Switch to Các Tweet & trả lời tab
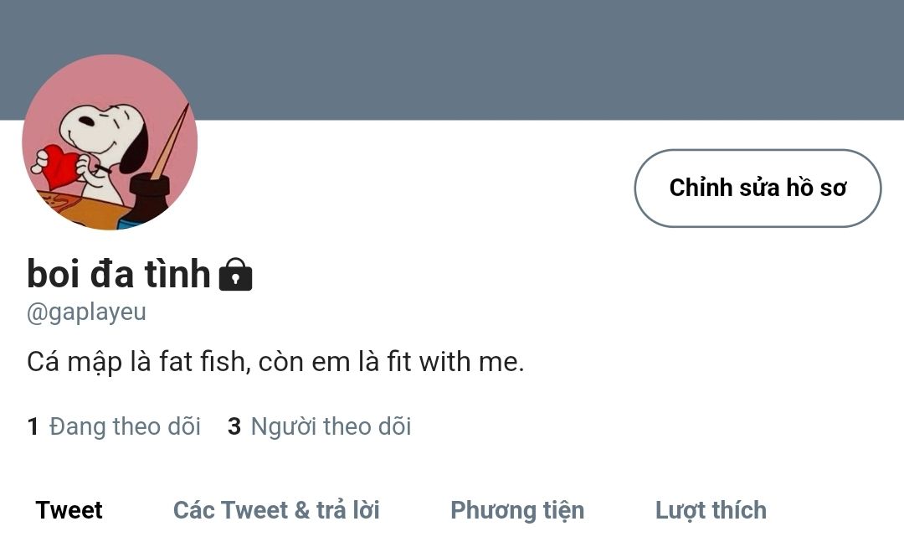Screen dimensions: 904x542 [276, 510]
